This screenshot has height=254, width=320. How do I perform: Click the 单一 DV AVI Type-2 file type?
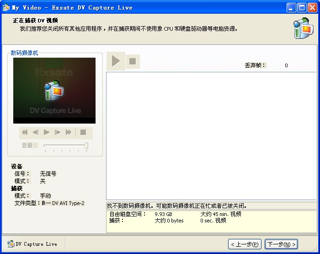tap(63, 203)
